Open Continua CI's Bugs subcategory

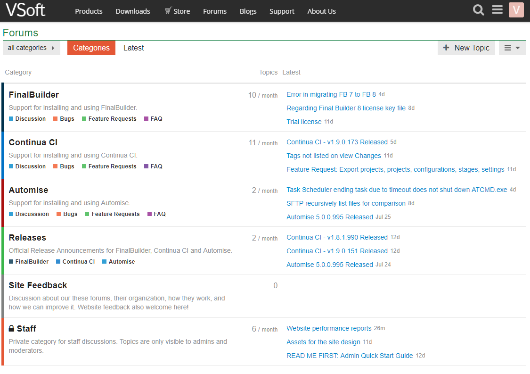tap(64, 166)
